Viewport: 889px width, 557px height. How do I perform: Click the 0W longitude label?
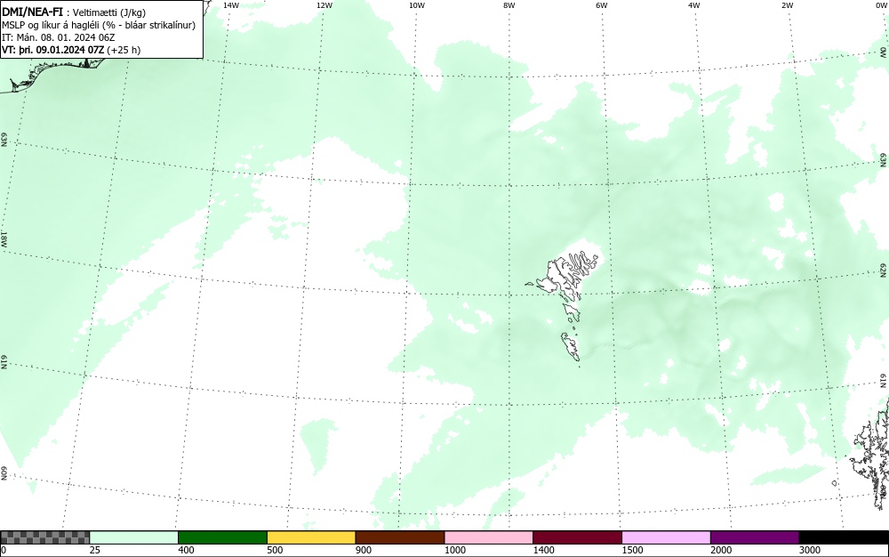pos(880,5)
